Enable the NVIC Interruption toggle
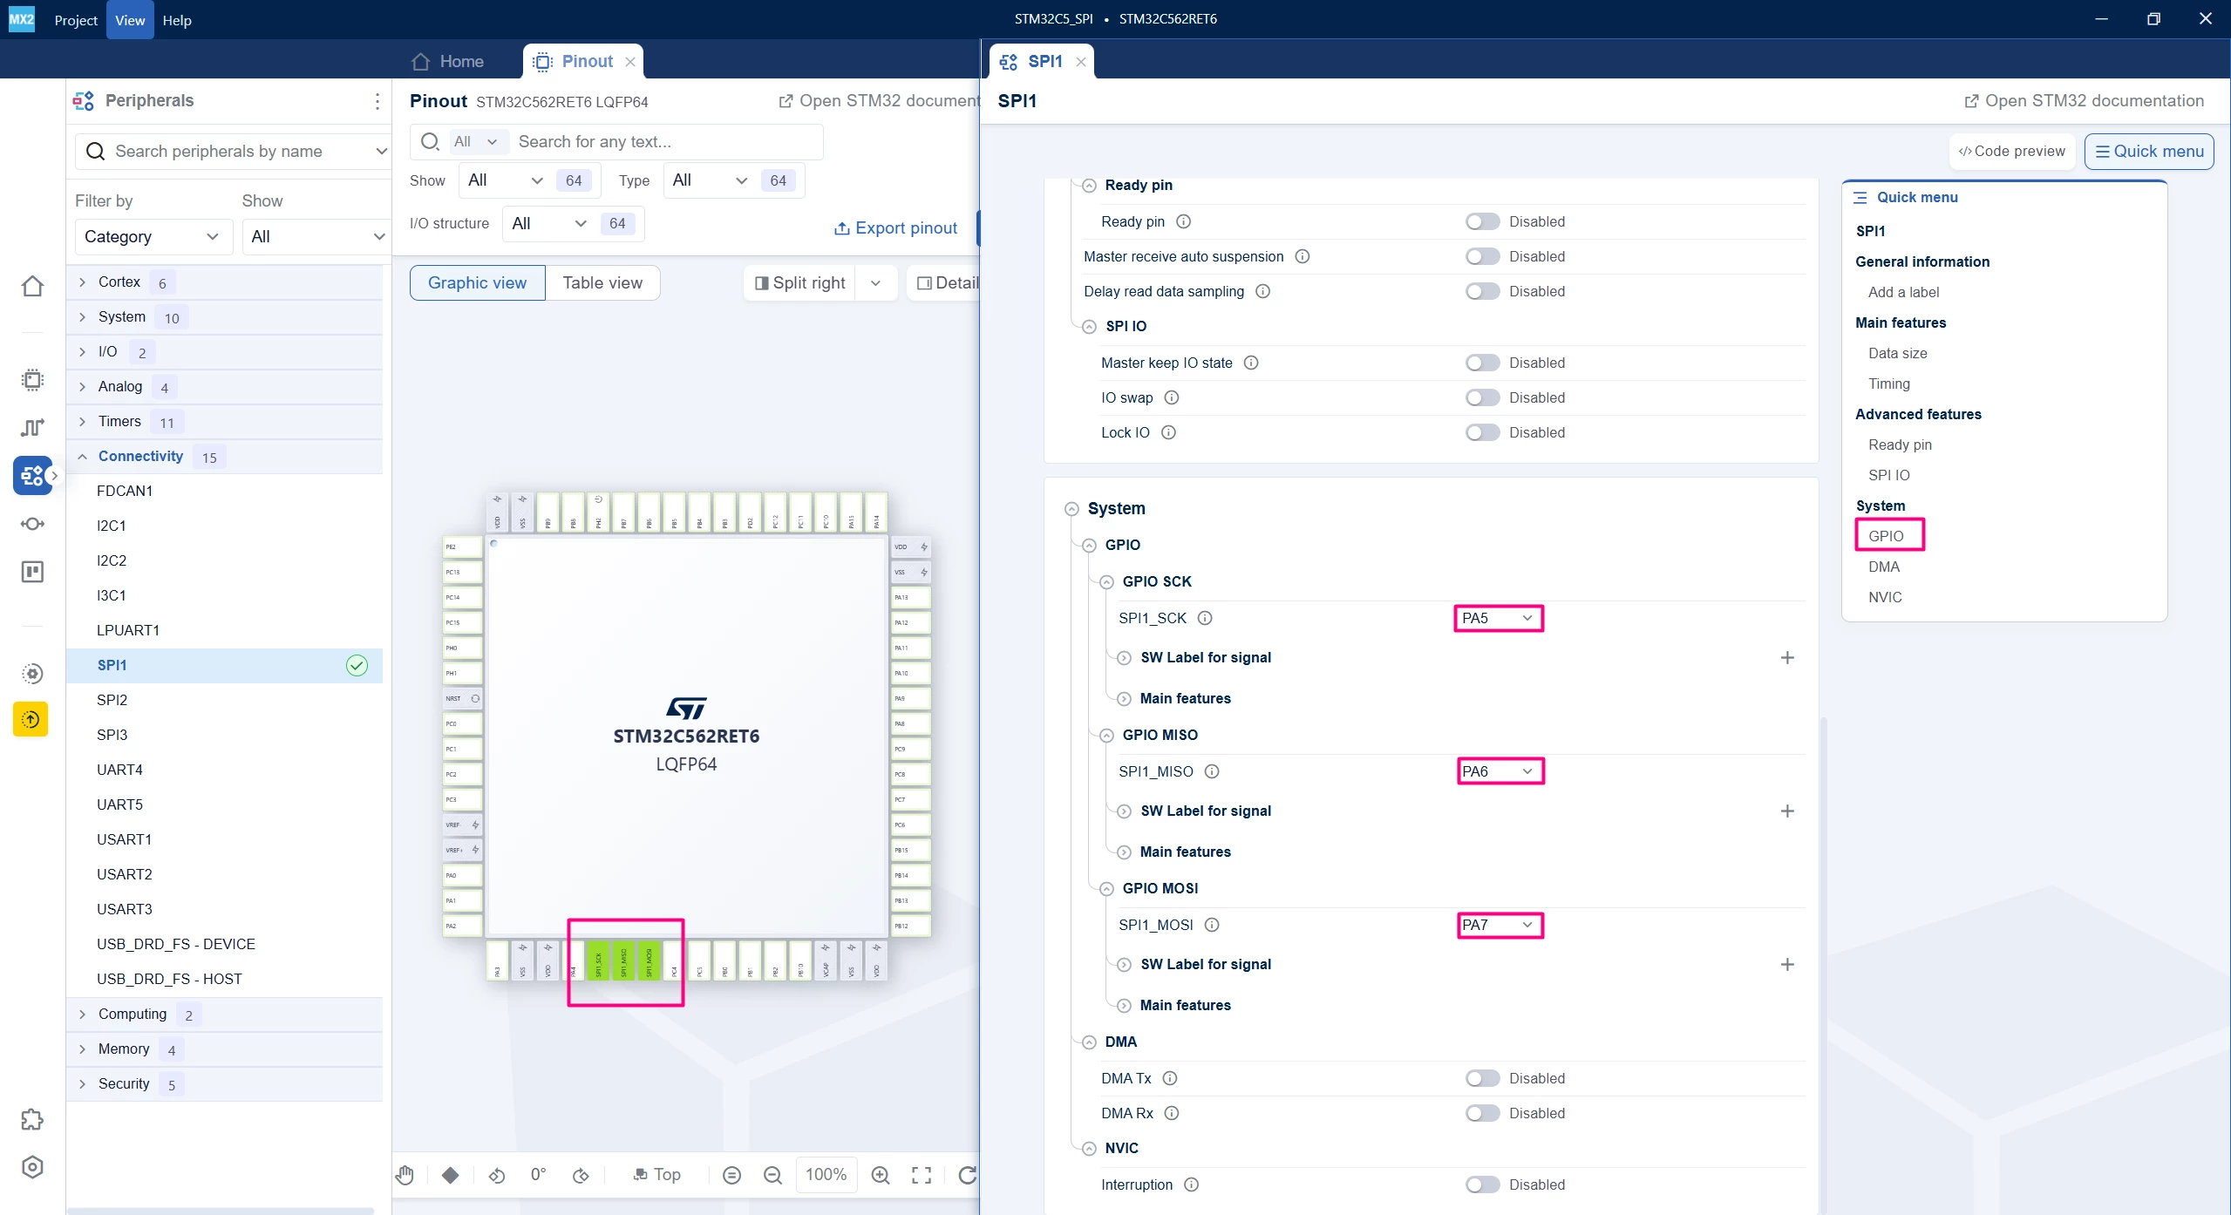 (1482, 1184)
